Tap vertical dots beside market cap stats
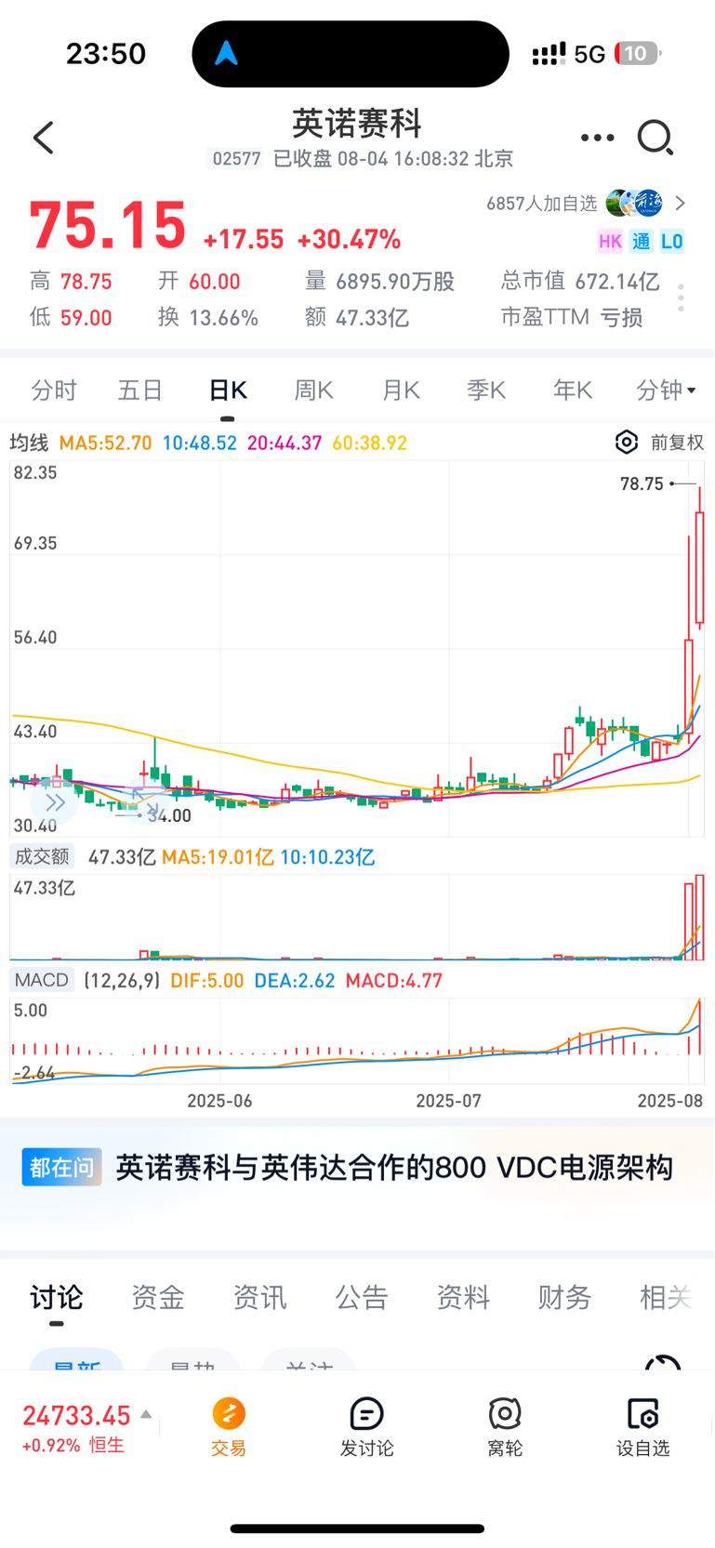715x1548 pixels. [682, 298]
